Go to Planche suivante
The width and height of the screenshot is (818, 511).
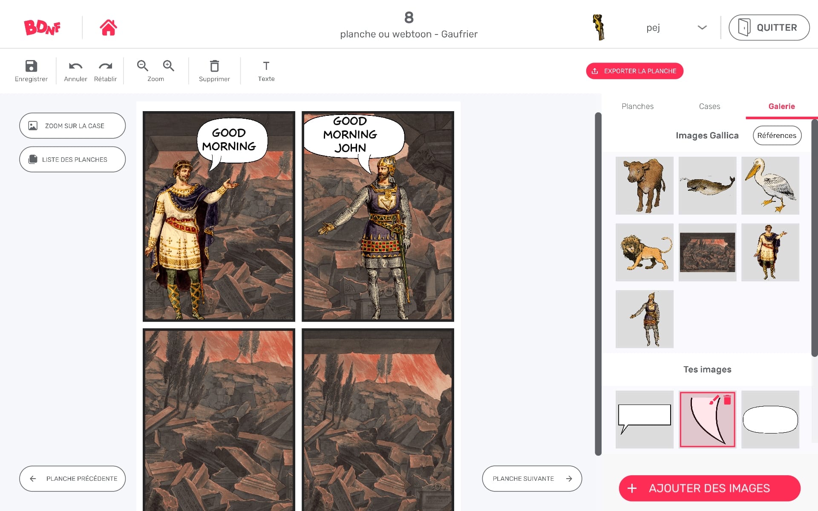point(532,478)
